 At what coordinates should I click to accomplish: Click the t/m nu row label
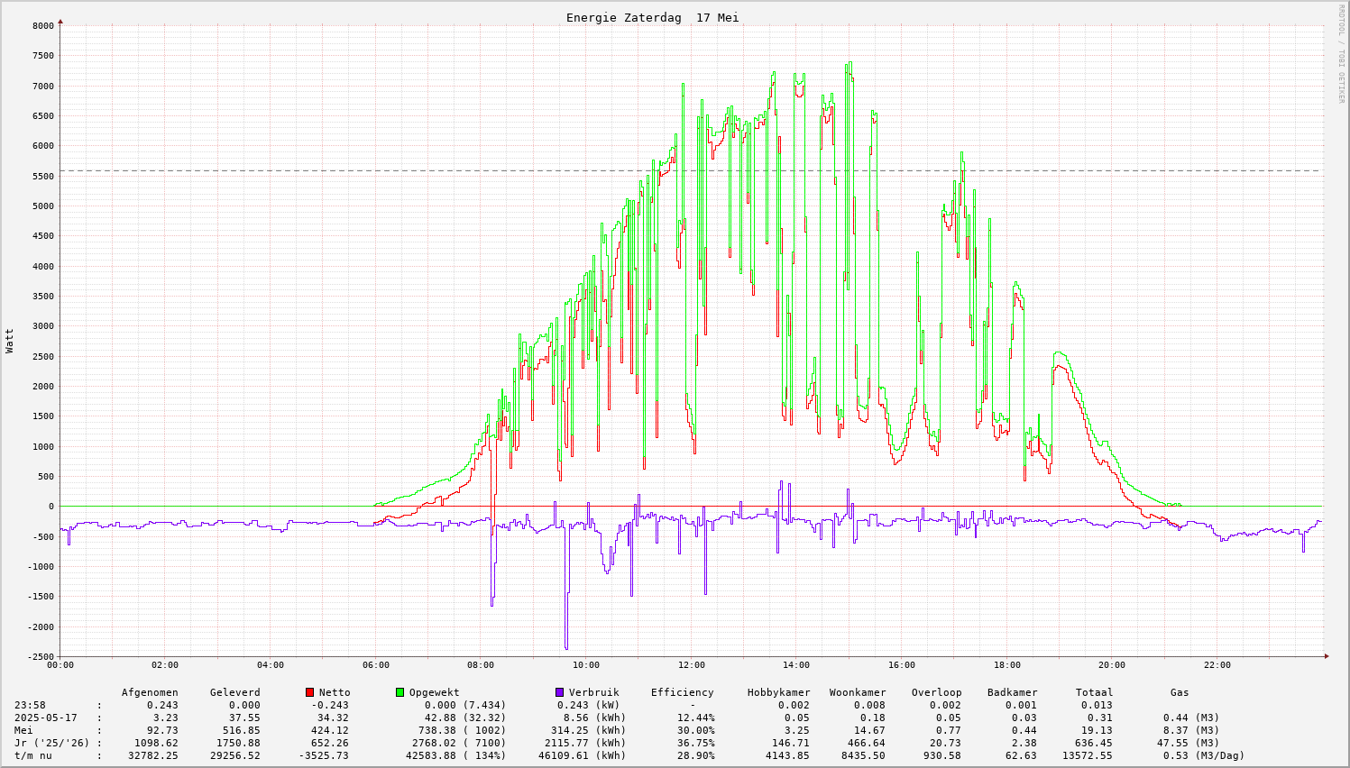coord(32,755)
